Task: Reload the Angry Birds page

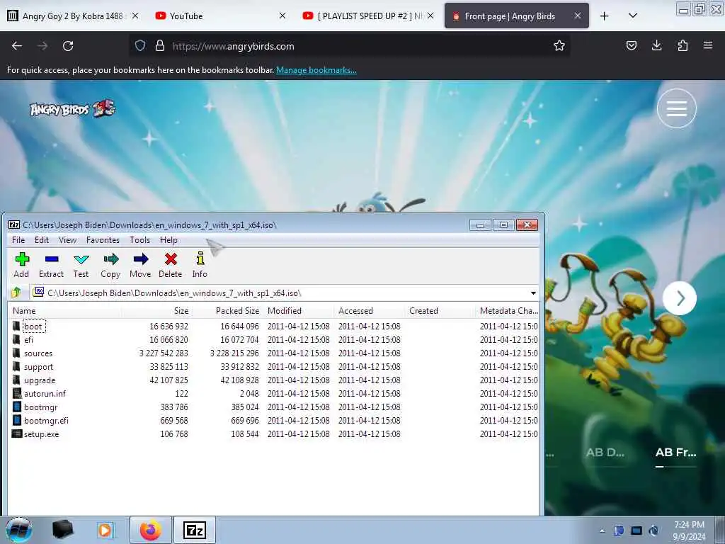Action: [x=68, y=46]
